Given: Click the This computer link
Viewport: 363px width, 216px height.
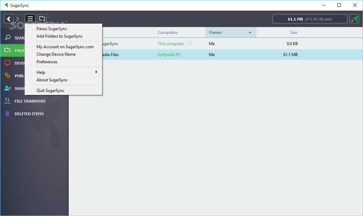Looking at the screenshot, I should (171, 43).
